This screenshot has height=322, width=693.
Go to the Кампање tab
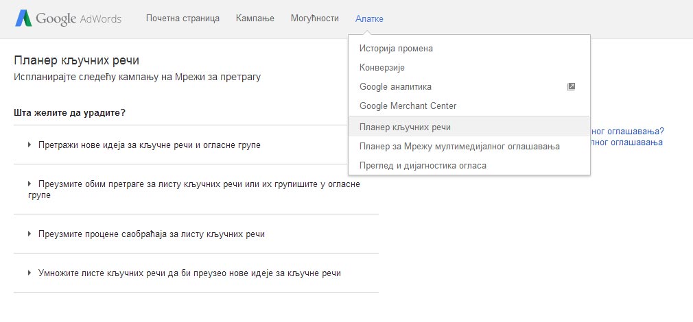pyautogui.click(x=255, y=18)
